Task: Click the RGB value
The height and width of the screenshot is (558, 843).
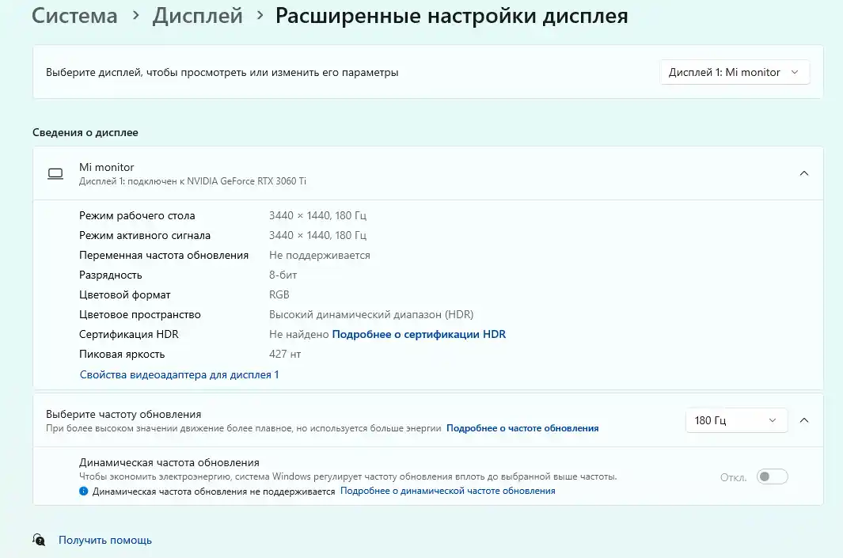Action: coord(279,294)
